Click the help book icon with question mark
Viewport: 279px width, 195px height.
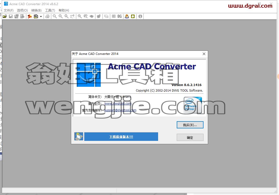click(x=127, y=16)
